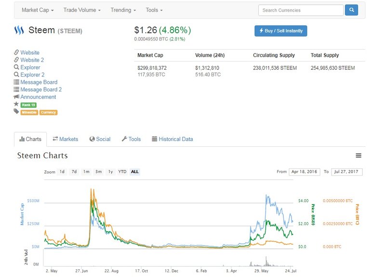
Task: Click the $299,818,372 market cap value
Action: [152, 68]
